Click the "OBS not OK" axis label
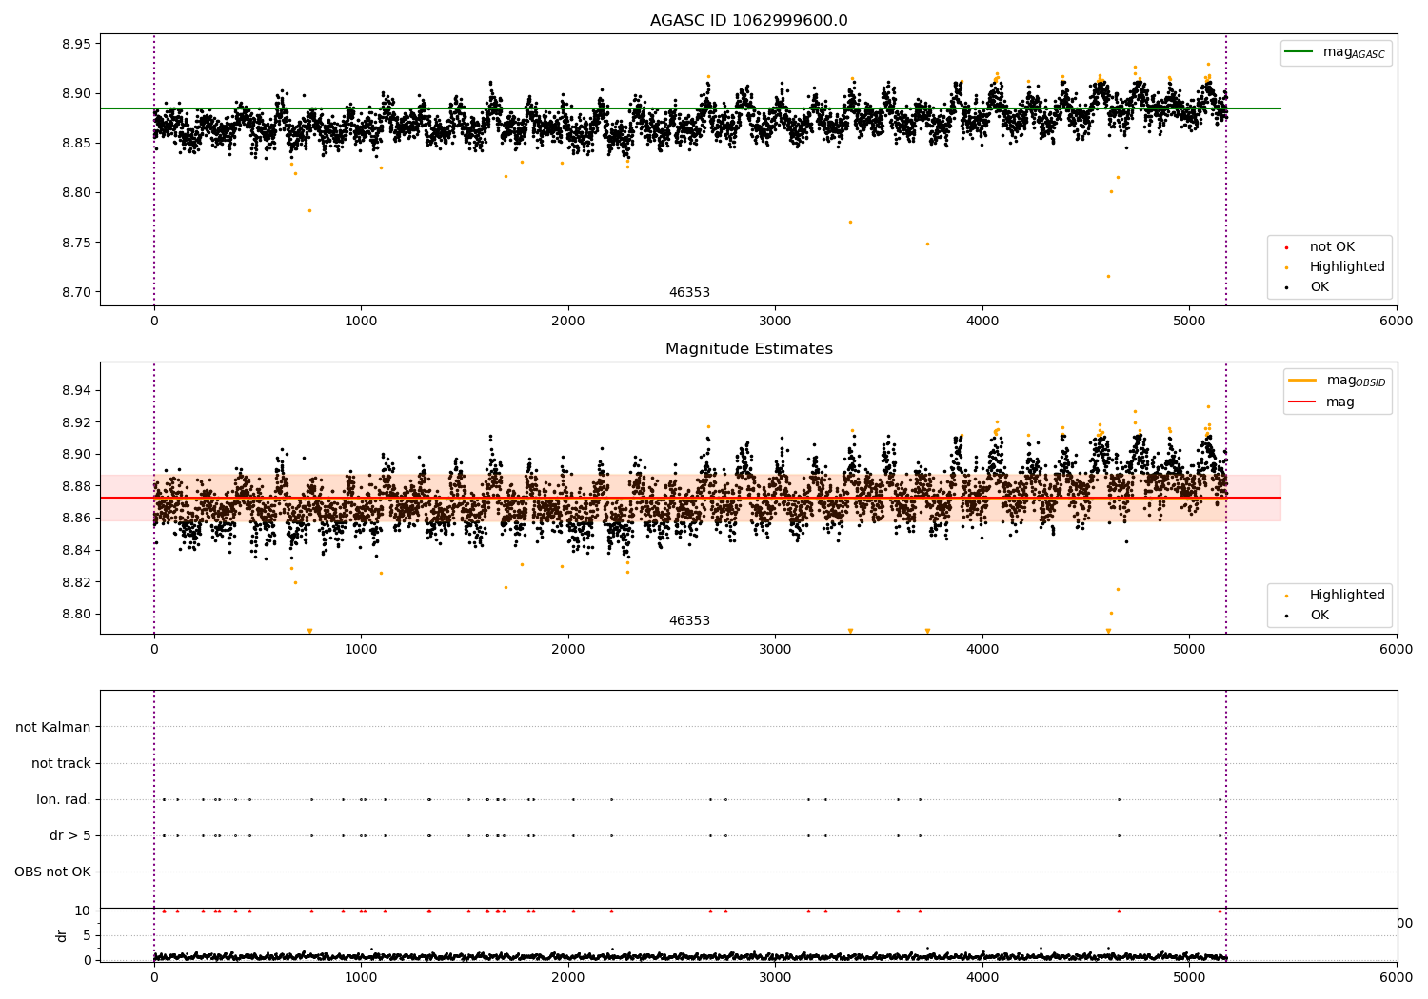The image size is (1428, 999). tap(53, 872)
